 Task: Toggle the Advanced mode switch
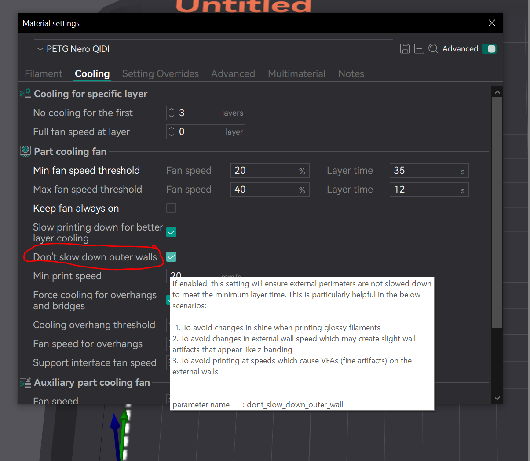(x=489, y=49)
